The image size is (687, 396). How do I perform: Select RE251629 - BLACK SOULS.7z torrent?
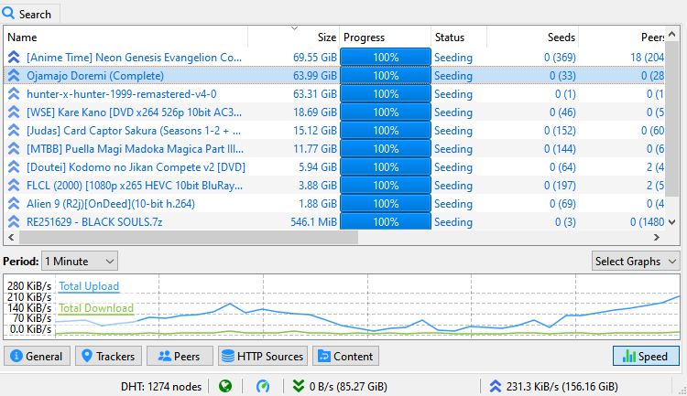94,222
